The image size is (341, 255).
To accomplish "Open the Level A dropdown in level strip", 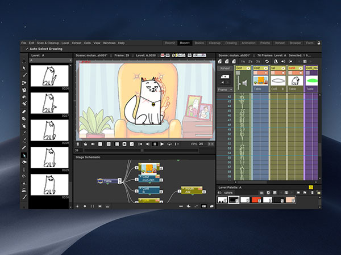I will pyautogui.click(x=50, y=55).
